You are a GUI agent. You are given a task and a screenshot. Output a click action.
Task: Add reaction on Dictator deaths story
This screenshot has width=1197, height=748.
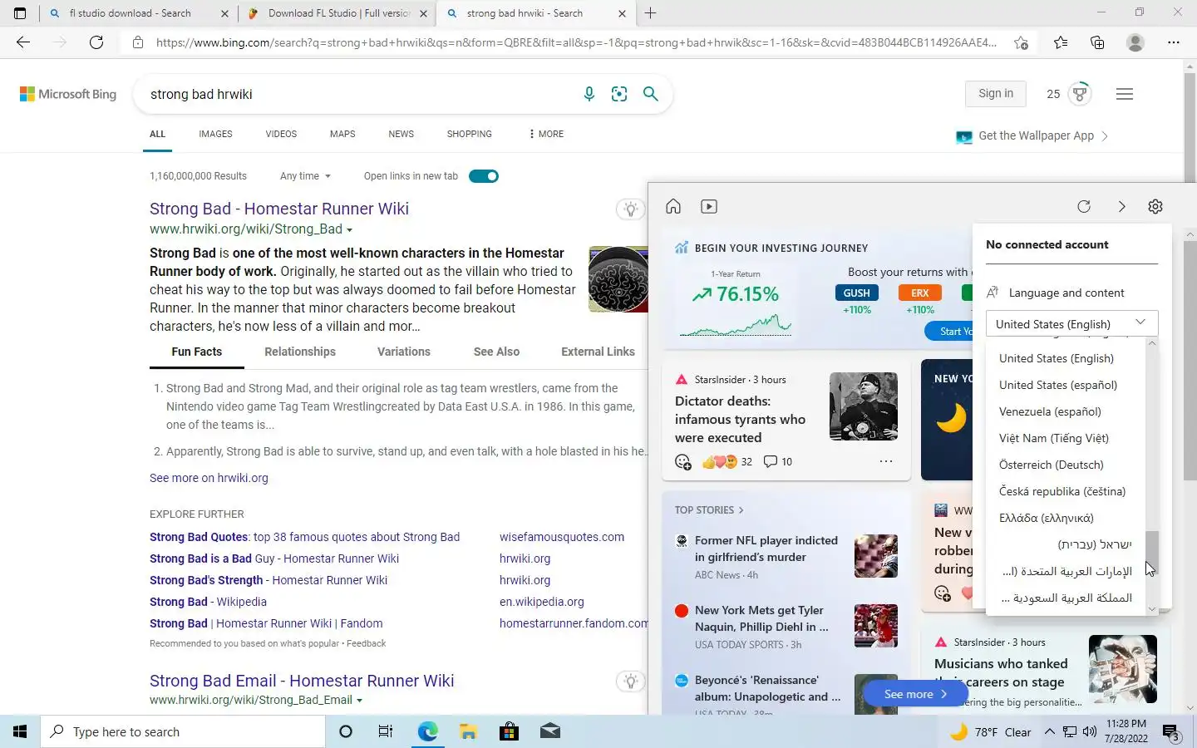click(x=683, y=462)
